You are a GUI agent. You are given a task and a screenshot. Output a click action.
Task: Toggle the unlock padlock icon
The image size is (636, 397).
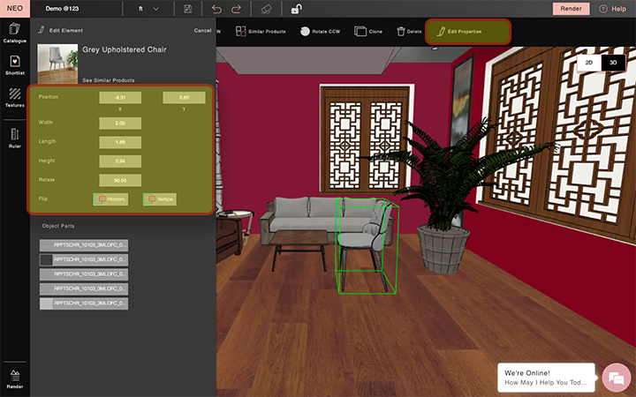coord(297,9)
